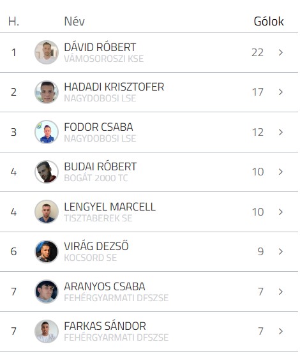This screenshot has width=300, height=356.
Task: Open the HADADI KRISZTOFER name link
Action: tap(114, 87)
